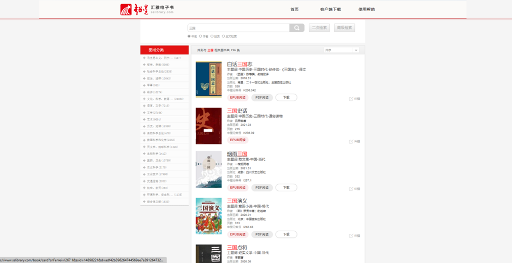Click the search input field containing 三国
Screen dimensions: 512x263
pos(239,28)
